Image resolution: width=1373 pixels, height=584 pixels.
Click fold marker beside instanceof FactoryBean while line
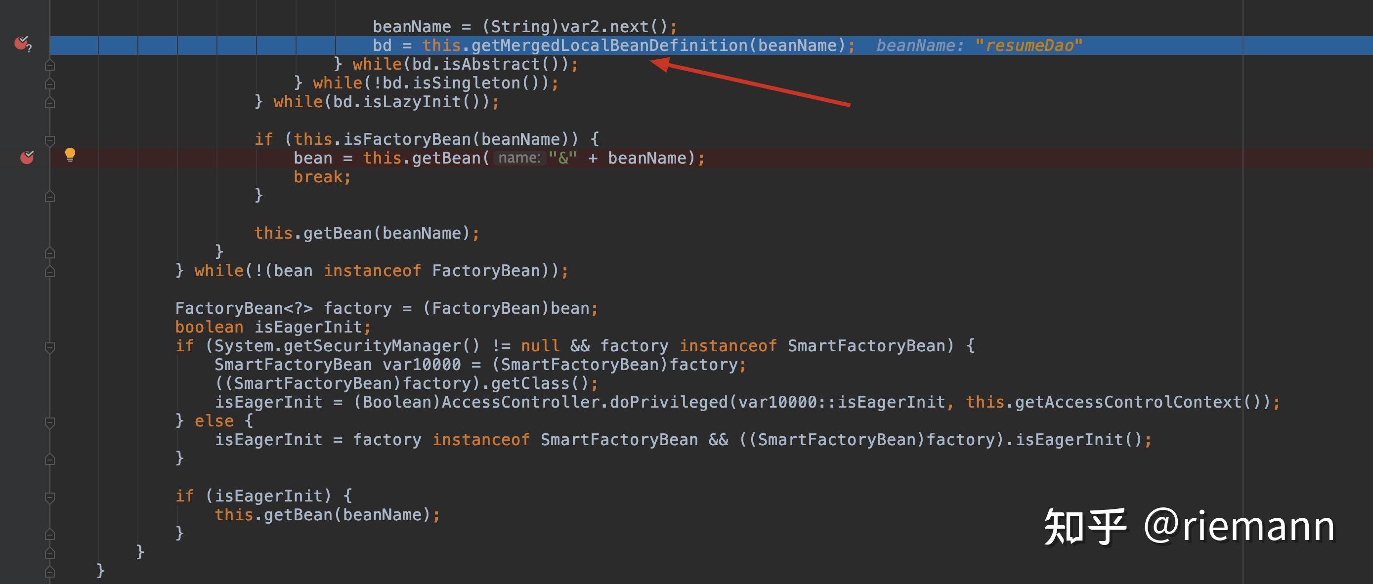(49, 272)
